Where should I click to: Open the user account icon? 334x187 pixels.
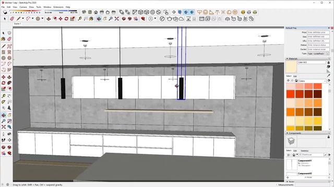tap(151, 19)
